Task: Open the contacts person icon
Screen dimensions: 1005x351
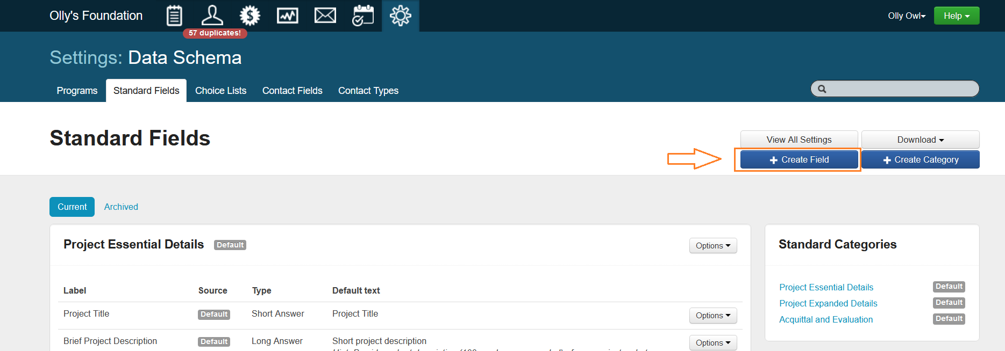Action: click(x=212, y=15)
